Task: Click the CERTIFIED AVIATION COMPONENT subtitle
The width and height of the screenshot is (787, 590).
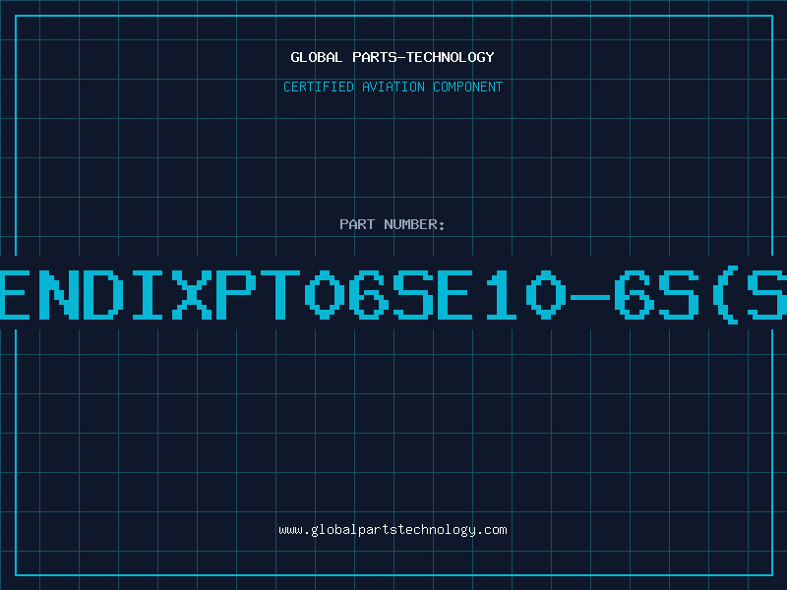Action: (393, 87)
